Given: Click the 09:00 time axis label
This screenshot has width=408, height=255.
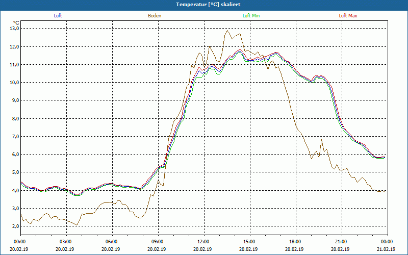Looking at the screenshot, I should coord(158,242).
